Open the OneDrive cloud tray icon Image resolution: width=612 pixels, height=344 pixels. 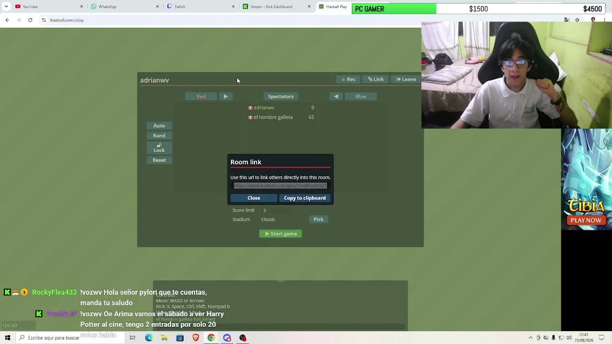546,338
